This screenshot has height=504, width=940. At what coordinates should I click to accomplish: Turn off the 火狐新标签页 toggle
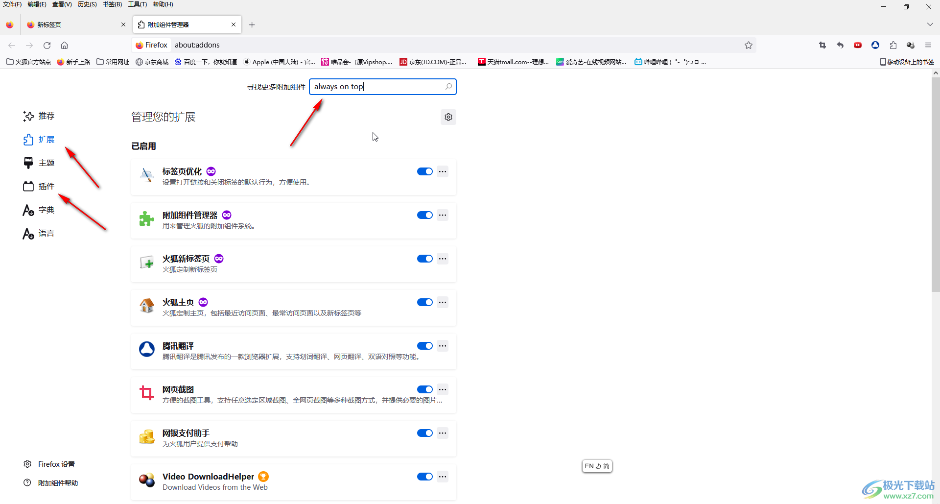click(425, 259)
